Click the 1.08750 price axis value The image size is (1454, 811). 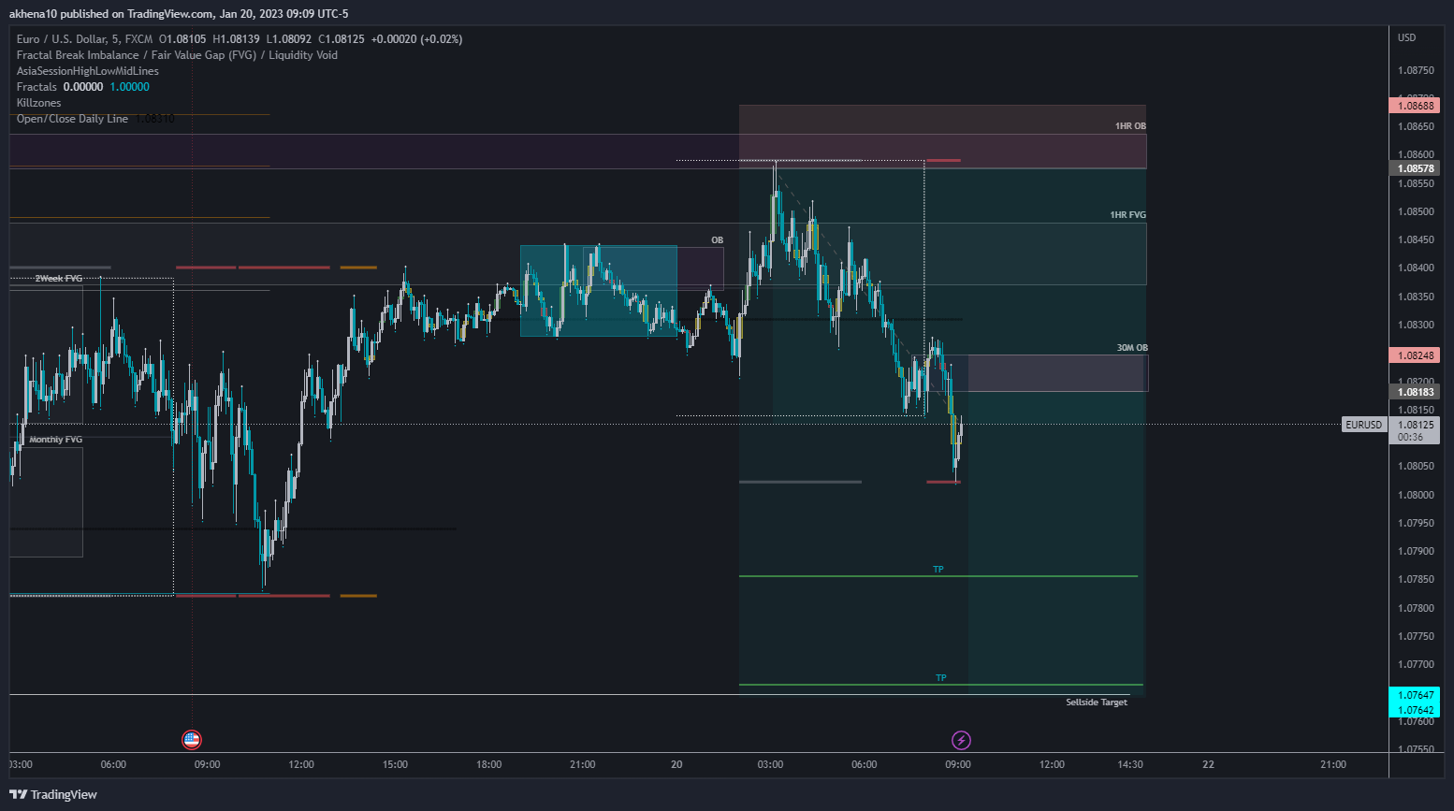[1416, 70]
